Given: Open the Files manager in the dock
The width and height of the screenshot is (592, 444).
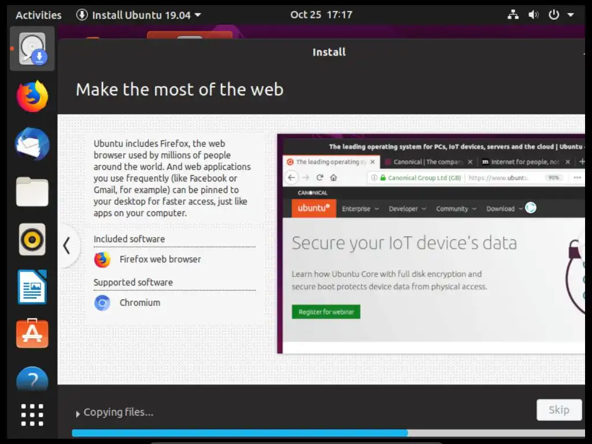Looking at the screenshot, I should point(32,192).
